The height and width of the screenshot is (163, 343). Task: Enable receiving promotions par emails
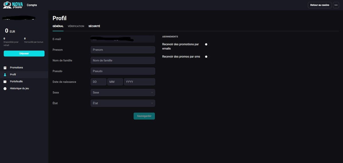pyautogui.click(x=207, y=44)
